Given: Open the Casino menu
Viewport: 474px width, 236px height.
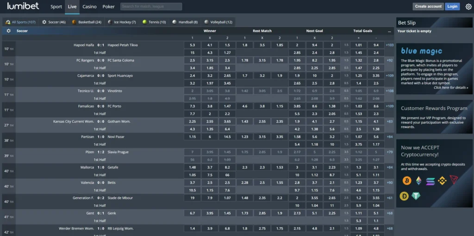Looking at the screenshot, I should [89, 6].
